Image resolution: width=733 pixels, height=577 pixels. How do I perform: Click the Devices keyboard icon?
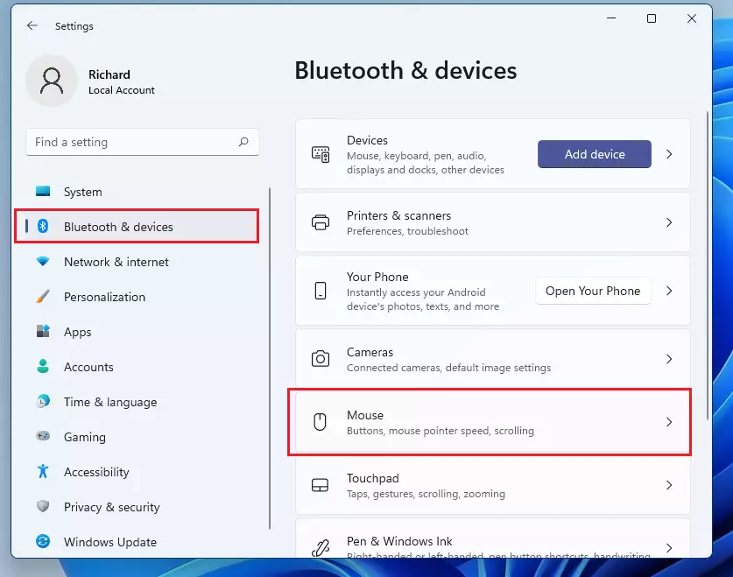tap(321, 154)
